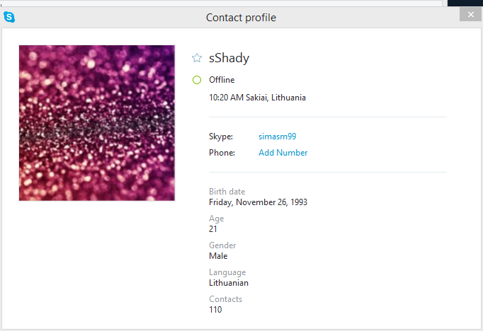Click the gender value Male
Screen dimensions: 483x331
tap(218, 256)
